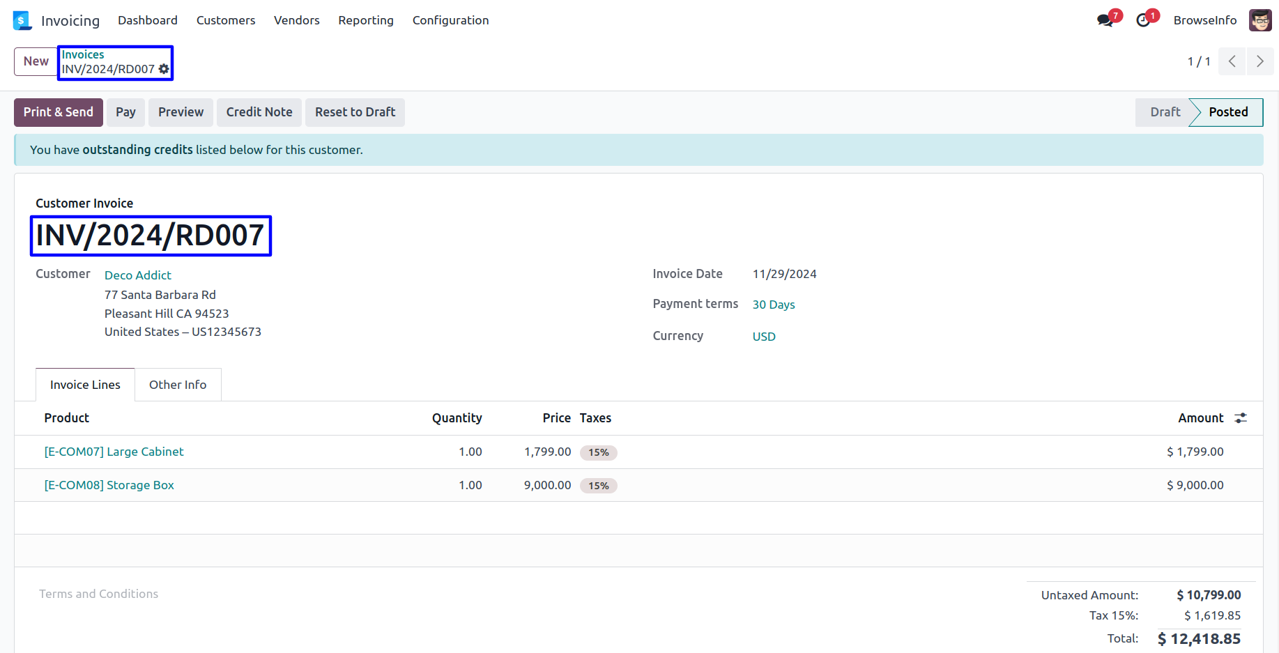Open the Vendors menu
Image resolution: width=1279 pixels, height=653 pixels.
(297, 21)
